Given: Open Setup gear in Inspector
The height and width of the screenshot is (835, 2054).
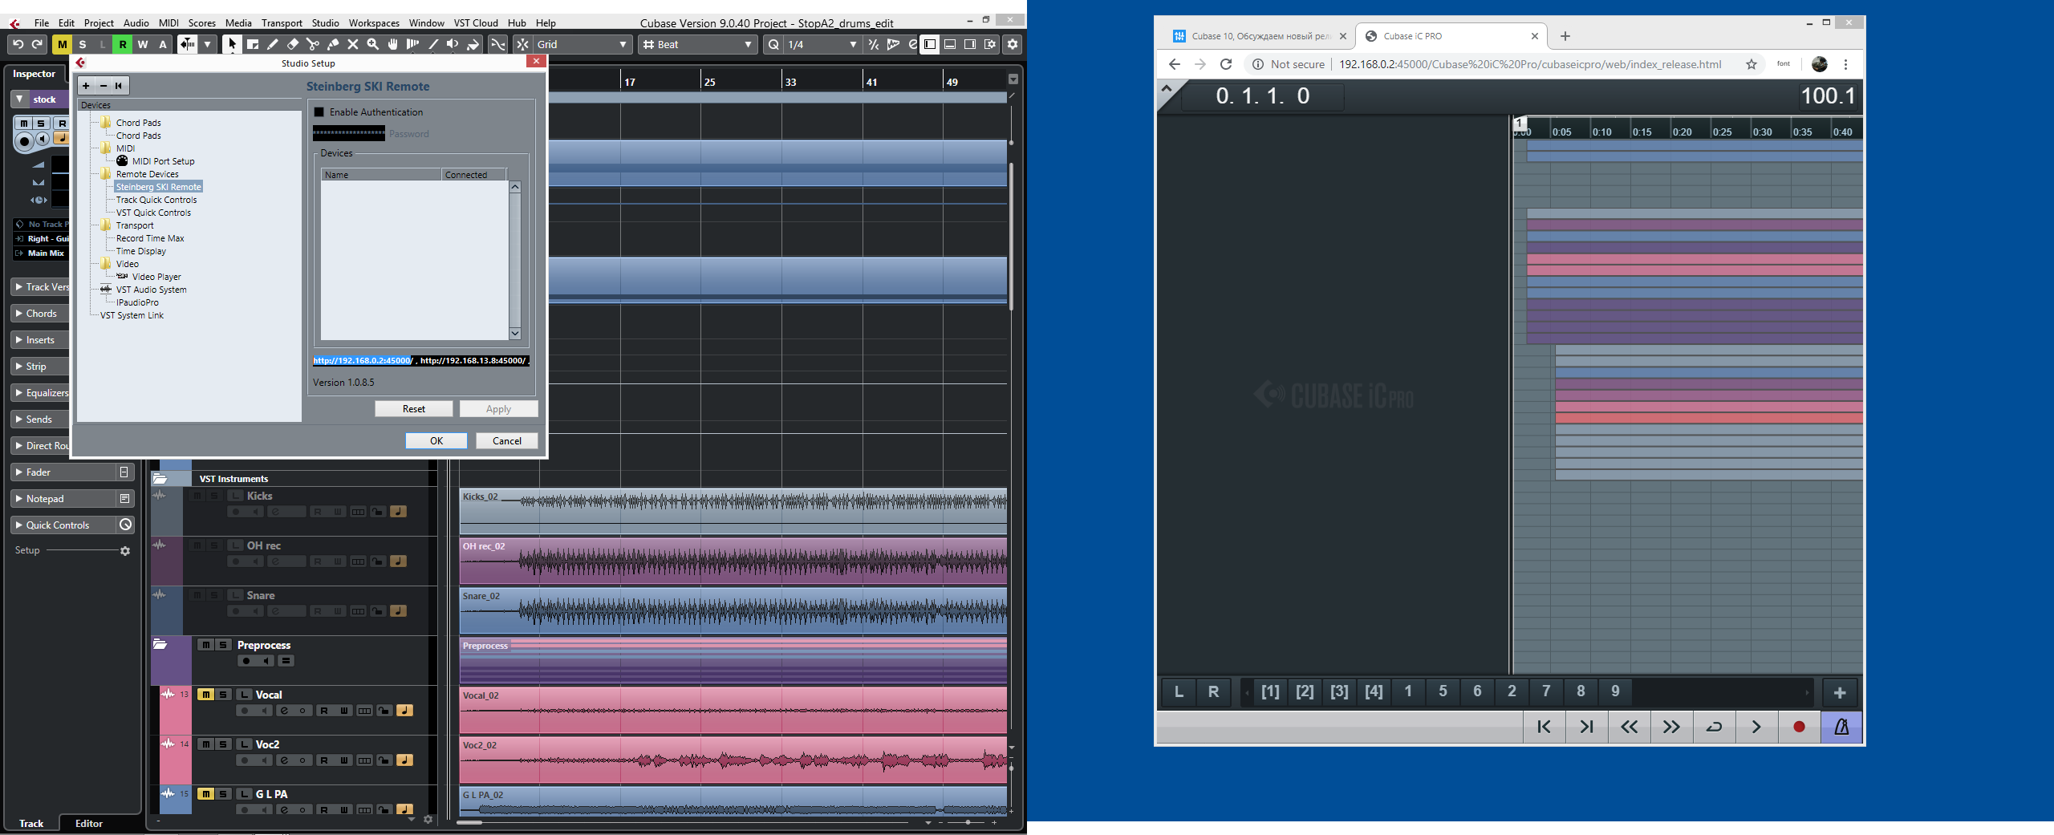Looking at the screenshot, I should coord(125,551).
